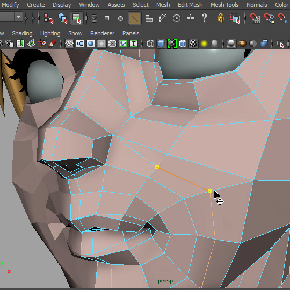Click the question mark miscellaneous mask
Image resolution: width=290 pixels, height=290 pixels.
click(x=204, y=18)
